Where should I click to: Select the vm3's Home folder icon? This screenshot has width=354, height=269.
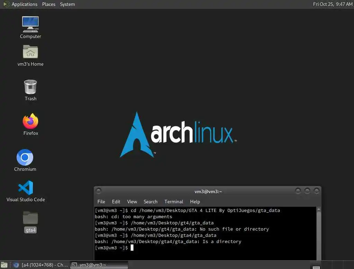click(30, 56)
